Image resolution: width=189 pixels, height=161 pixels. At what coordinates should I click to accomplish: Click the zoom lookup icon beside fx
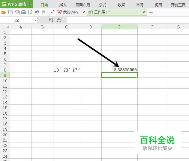point(51,20)
